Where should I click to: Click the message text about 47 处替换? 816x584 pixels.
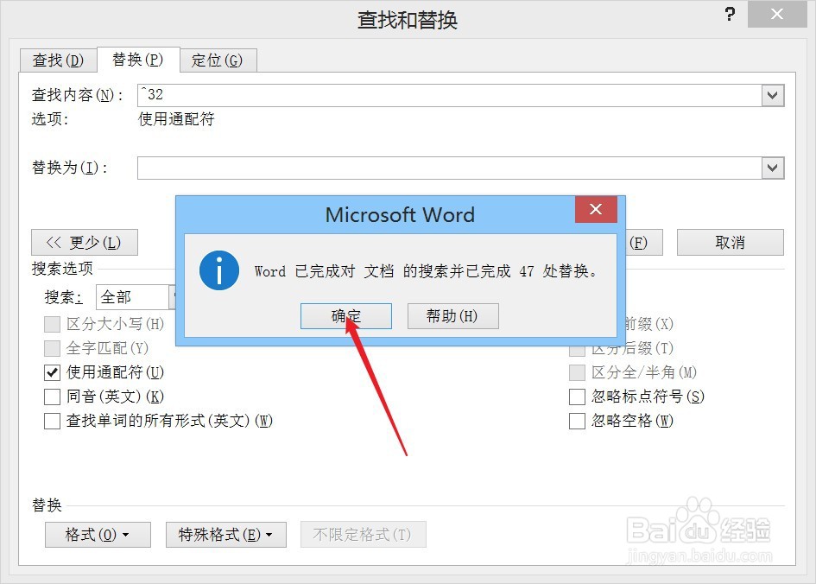click(x=426, y=271)
